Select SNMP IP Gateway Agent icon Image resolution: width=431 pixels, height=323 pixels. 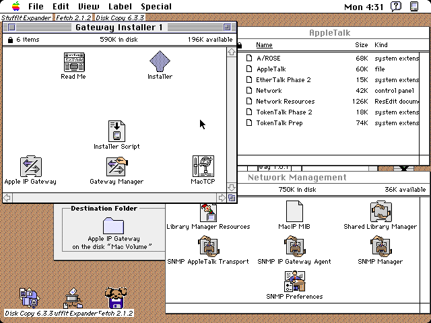tap(294, 246)
